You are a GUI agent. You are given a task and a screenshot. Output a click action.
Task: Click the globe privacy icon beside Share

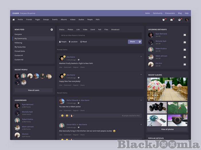coord(140,42)
